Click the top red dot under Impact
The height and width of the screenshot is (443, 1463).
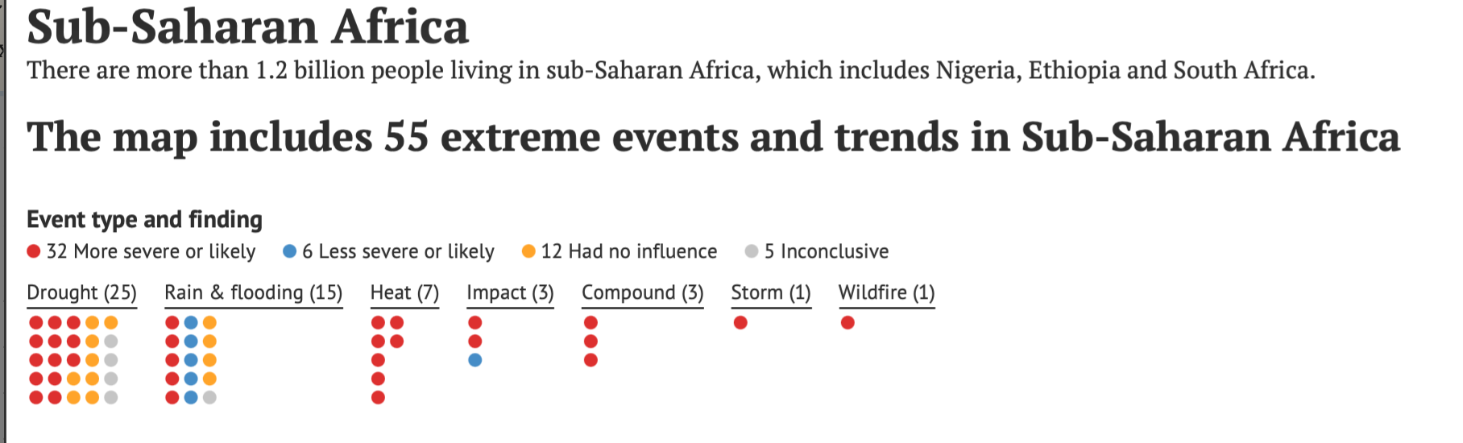(x=475, y=323)
